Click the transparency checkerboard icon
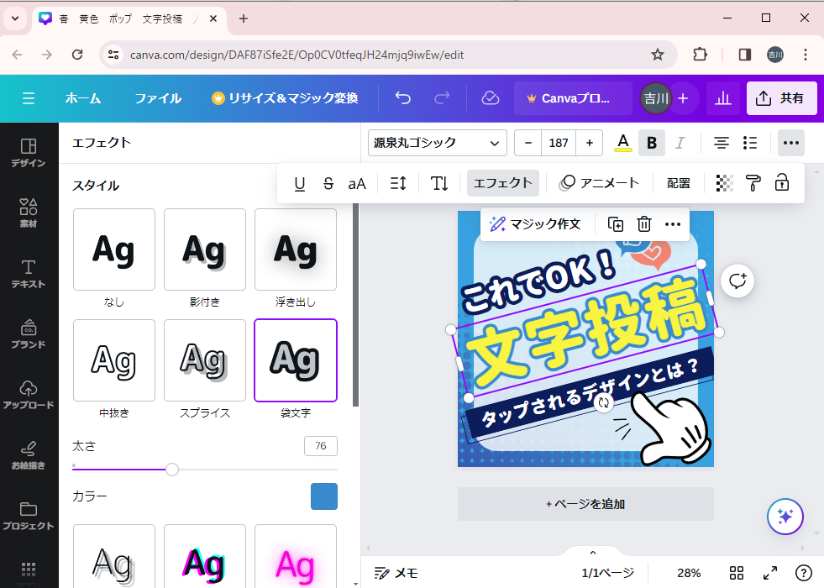 tap(724, 183)
